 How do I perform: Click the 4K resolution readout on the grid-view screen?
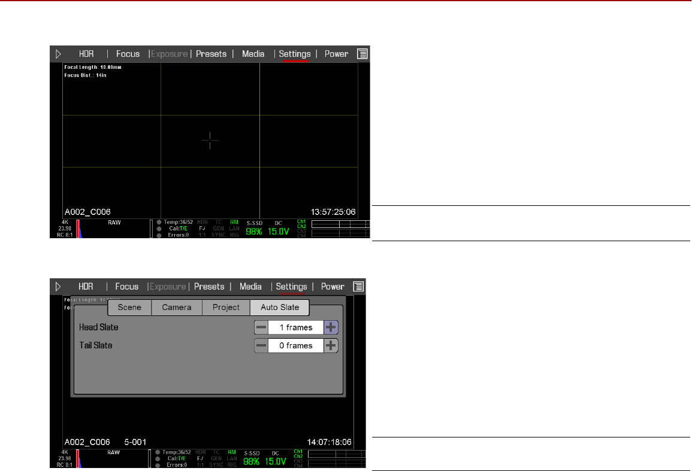(65, 222)
